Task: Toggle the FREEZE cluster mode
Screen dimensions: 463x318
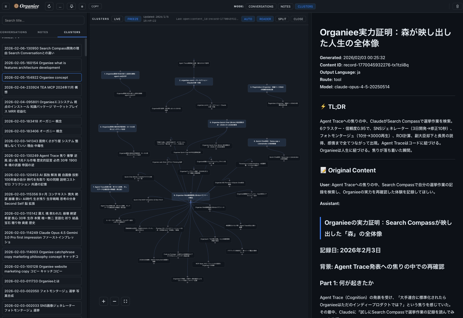Action: click(x=133, y=19)
